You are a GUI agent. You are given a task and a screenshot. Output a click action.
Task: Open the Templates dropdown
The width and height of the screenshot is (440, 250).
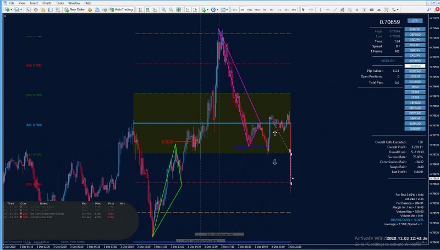coord(224,10)
